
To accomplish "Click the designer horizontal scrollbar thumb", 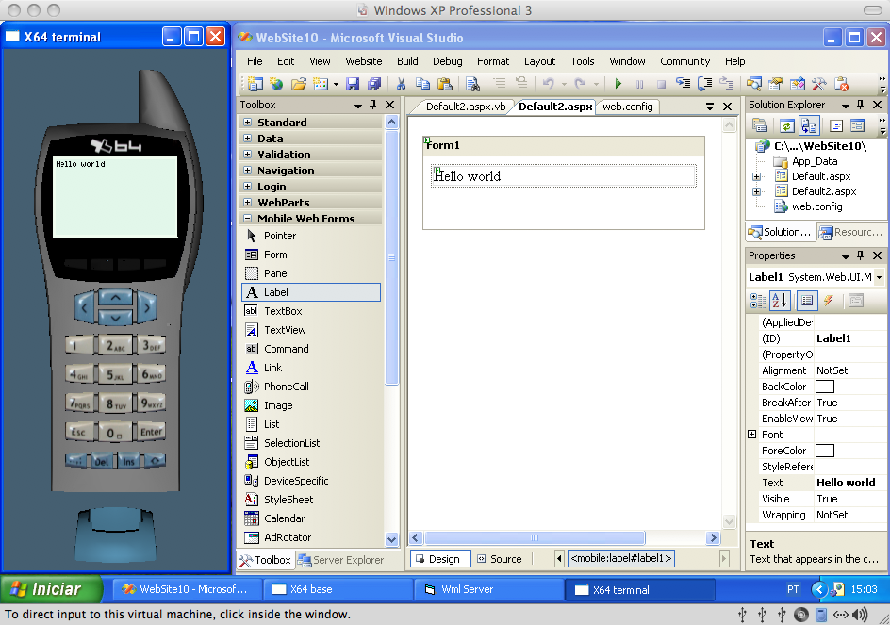I will [535, 537].
